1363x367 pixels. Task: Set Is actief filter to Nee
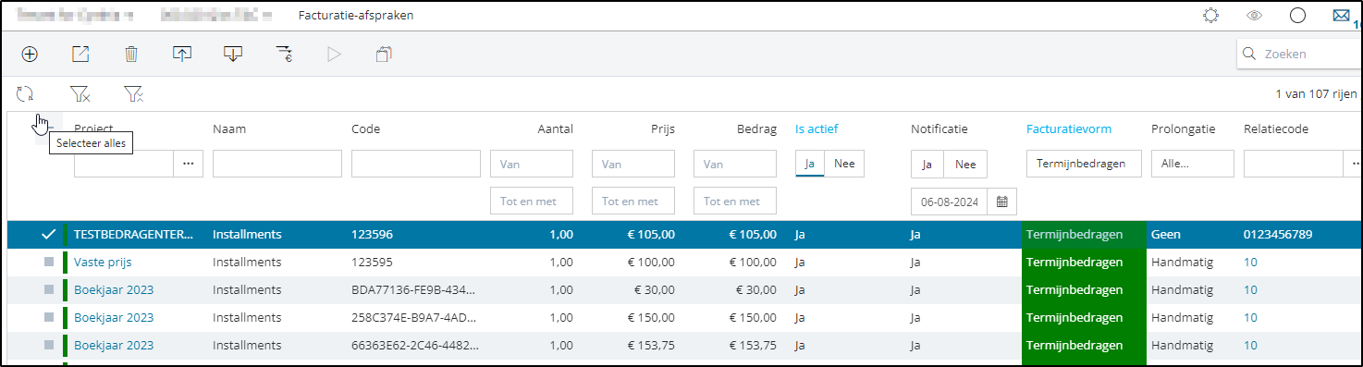coord(844,164)
